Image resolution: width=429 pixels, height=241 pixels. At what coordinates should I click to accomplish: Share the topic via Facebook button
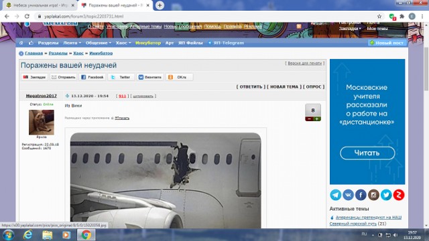(93, 78)
